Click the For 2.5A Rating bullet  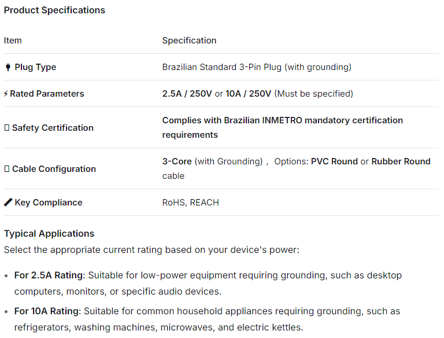point(50,275)
